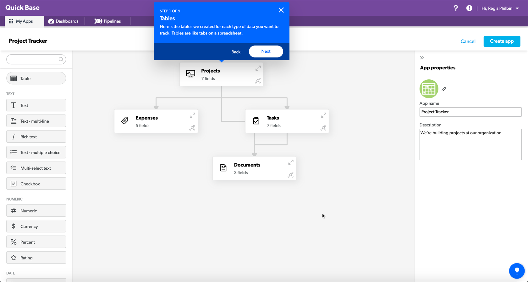The height and width of the screenshot is (282, 528).
Task: Select the Documents table title
Action: pyautogui.click(x=247, y=165)
